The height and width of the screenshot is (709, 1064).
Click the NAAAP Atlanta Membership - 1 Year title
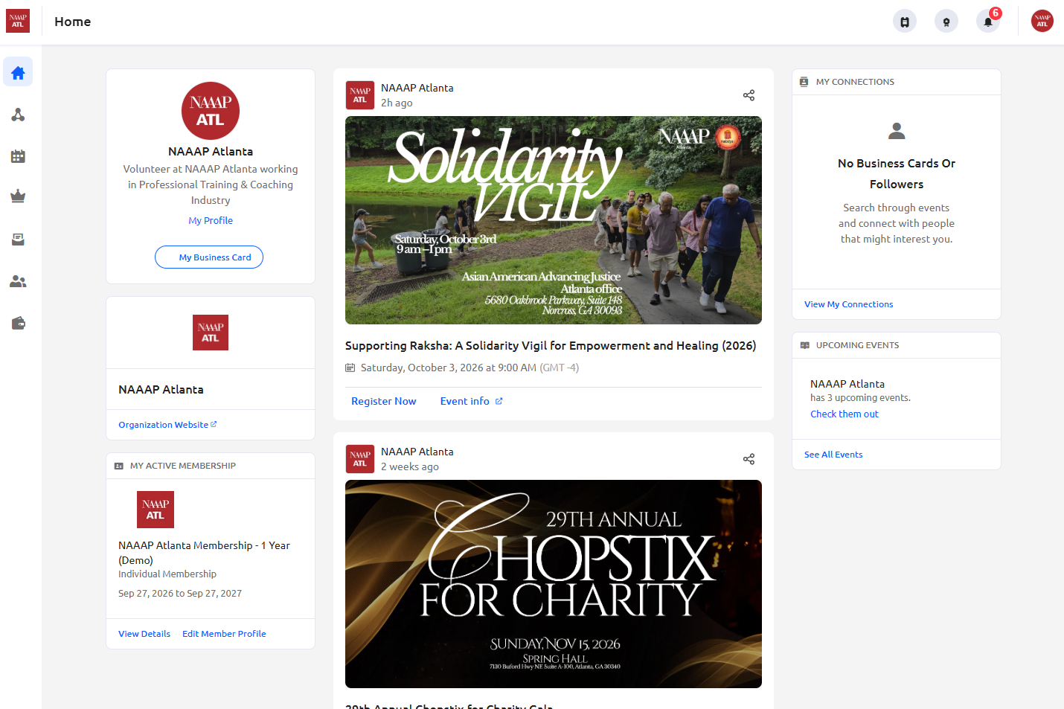coord(204,553)
